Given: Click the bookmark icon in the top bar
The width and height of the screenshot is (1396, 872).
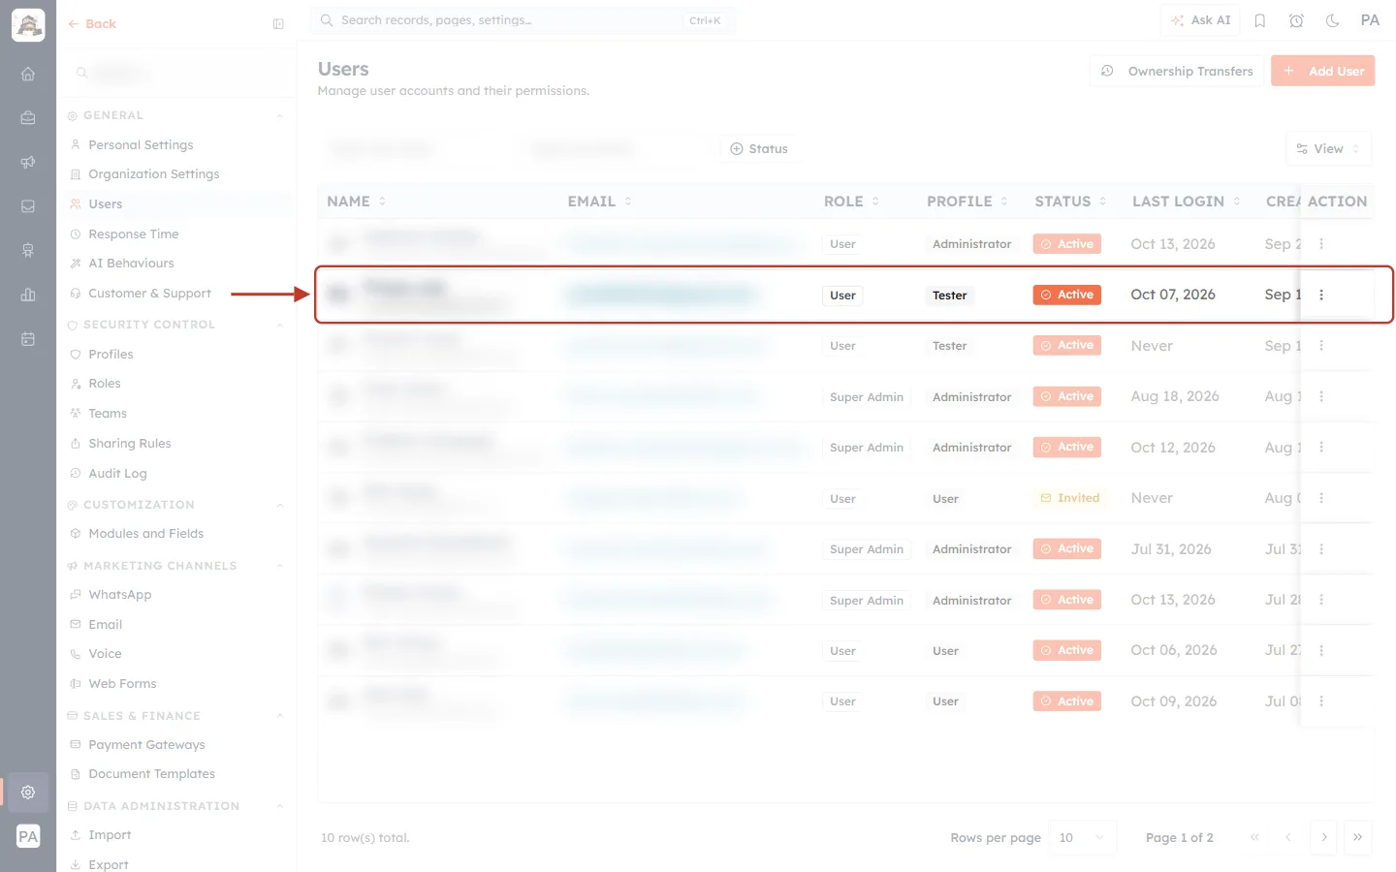Looking at the screenshot, I should (1260, 20).
